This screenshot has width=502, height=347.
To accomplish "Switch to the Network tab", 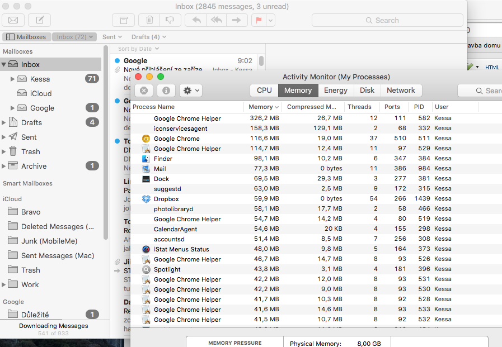I will [x=401, y=91].
